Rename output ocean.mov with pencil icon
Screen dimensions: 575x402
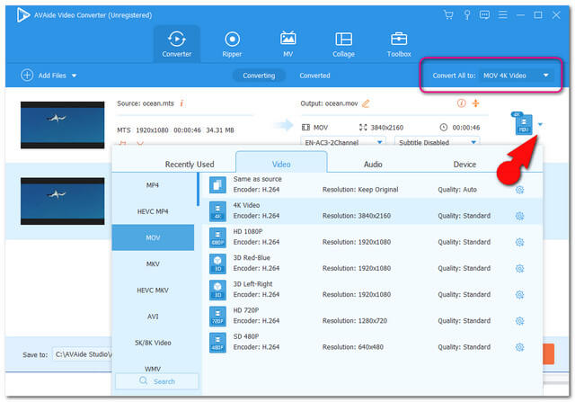click(x=366, y=103)
